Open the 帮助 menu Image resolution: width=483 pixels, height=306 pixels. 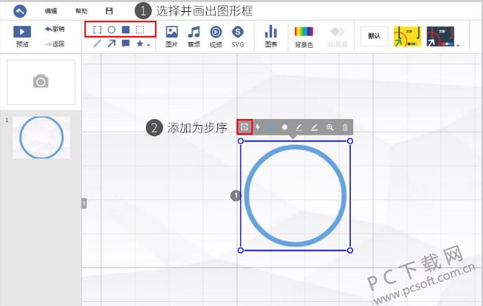click(x=81, y=11)
